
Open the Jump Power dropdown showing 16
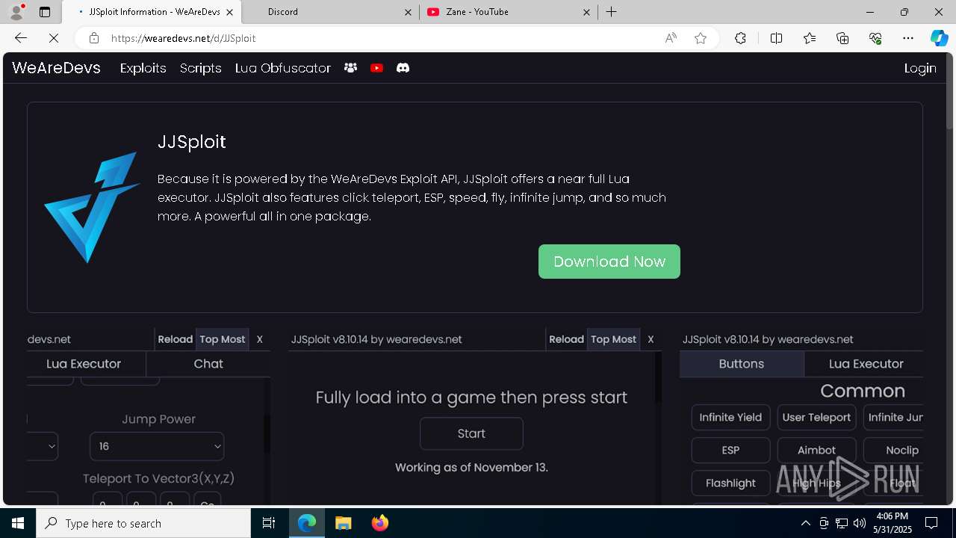tap(157, 446)
